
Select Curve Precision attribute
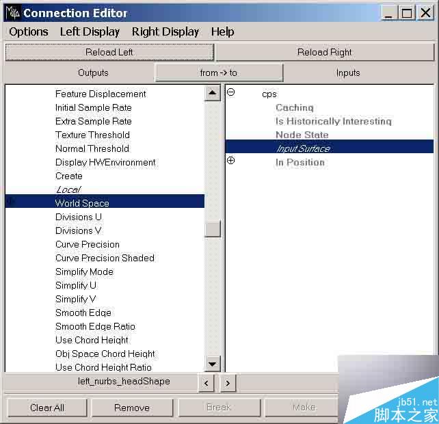(x=88, y=245)
